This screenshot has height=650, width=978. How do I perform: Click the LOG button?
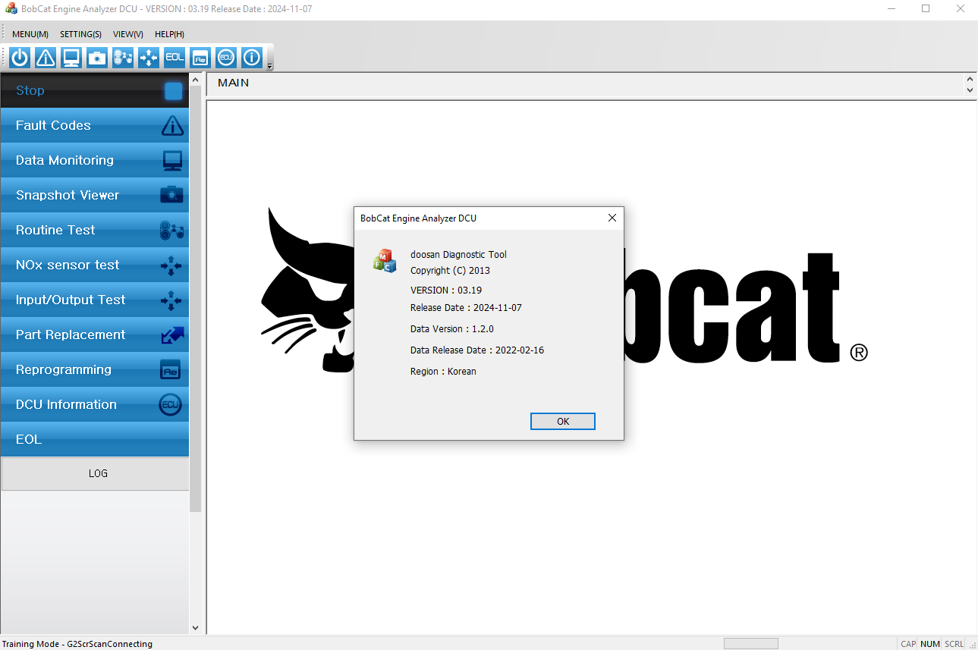click(x=95, y=473)
